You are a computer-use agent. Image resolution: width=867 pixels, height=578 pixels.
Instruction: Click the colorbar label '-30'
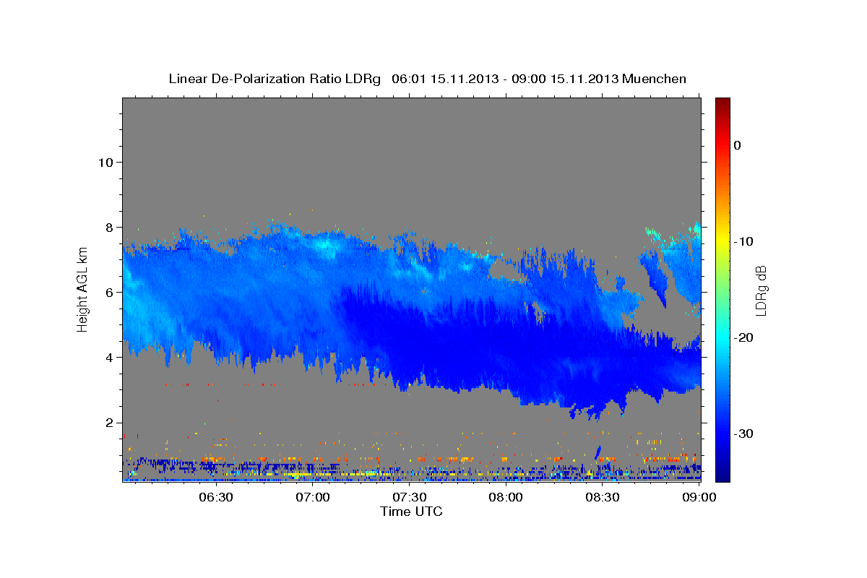tap(743, 433)
